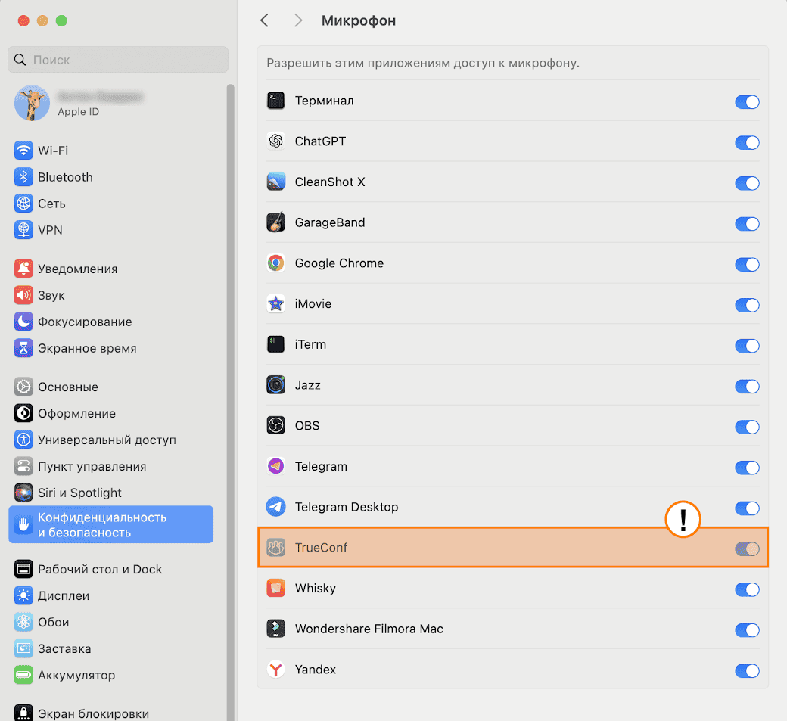The height and width of the screenshot is (721, 787).
Task: Click the giraffe profile avatar
Action: (32, 103)
